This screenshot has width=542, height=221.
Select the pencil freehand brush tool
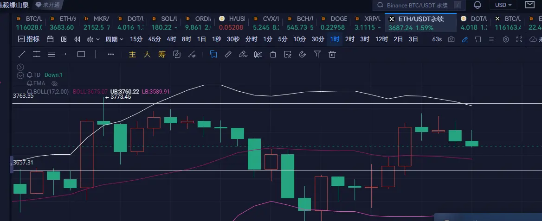(x=243, y=54)
